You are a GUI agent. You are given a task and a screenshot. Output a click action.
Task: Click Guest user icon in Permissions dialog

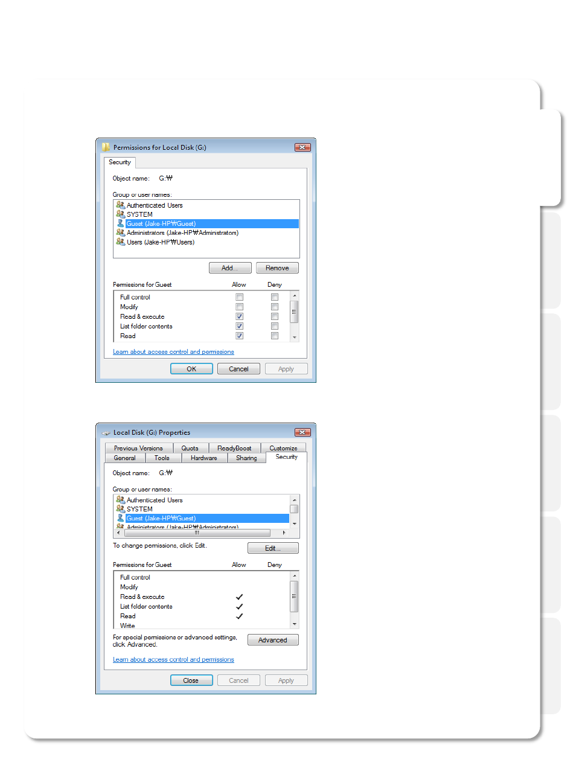click(120, 223)
